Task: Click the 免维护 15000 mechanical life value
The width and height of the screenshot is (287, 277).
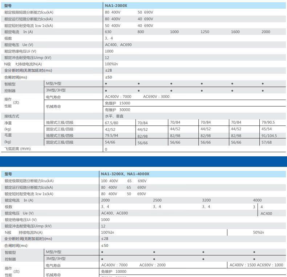Action: (117, 103)
